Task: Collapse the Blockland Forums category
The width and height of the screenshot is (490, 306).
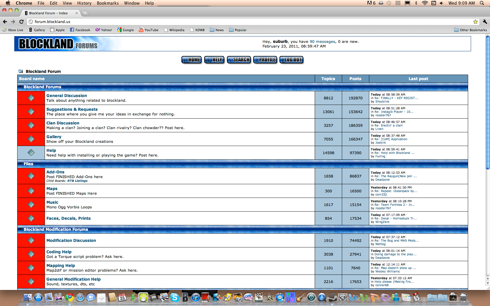Action: tap(21, 87)
